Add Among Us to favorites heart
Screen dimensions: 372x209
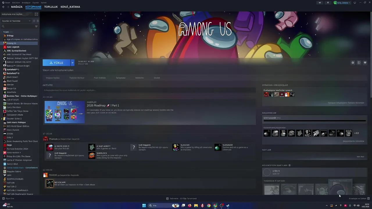pyautogui.click(x=365, y=63)
